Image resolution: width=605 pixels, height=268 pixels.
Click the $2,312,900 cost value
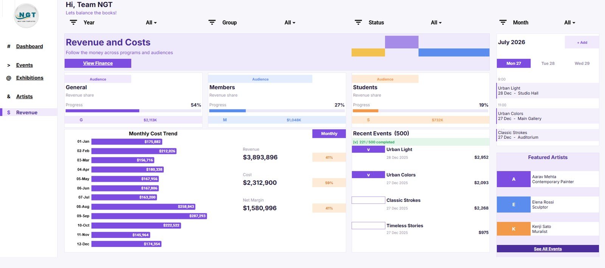coord(260,183)
